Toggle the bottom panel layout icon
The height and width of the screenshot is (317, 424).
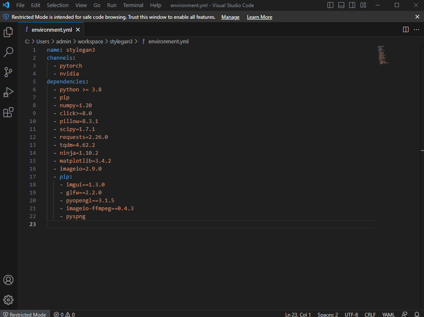coord(341,5)
